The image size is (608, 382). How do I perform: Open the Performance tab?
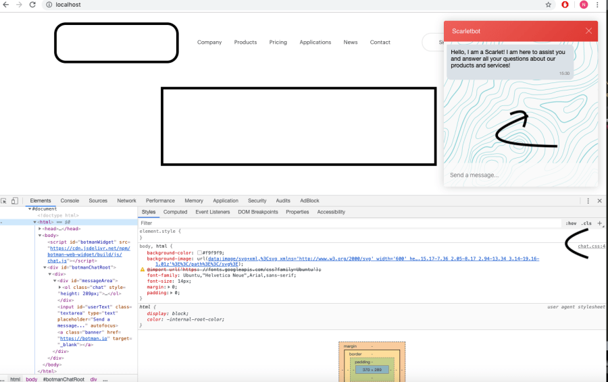pos(161,200)
